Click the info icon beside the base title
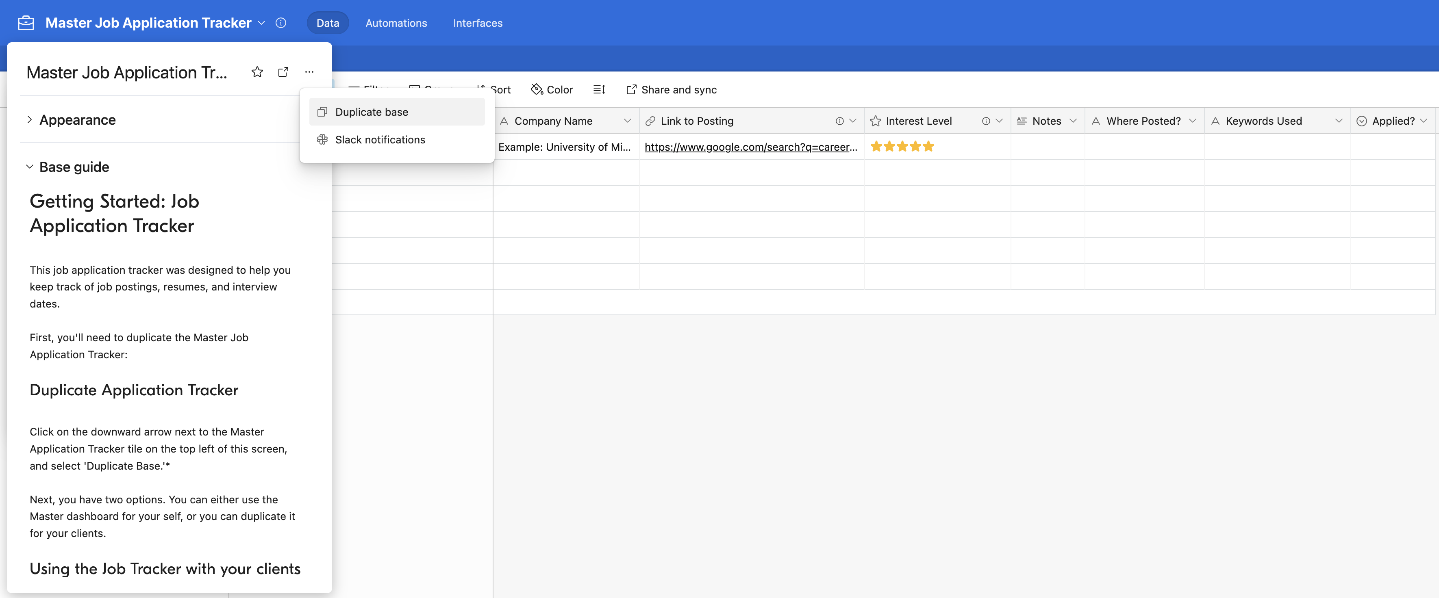This screenshot has width=1439, height=598. [x=281, y=23]
